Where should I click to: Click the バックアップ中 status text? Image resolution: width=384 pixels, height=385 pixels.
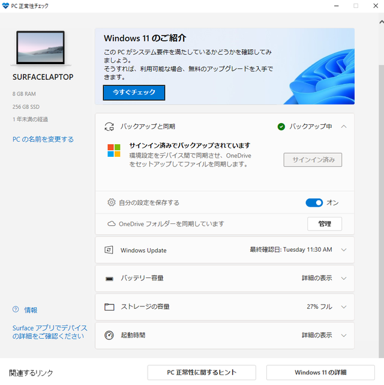[311, 127]
